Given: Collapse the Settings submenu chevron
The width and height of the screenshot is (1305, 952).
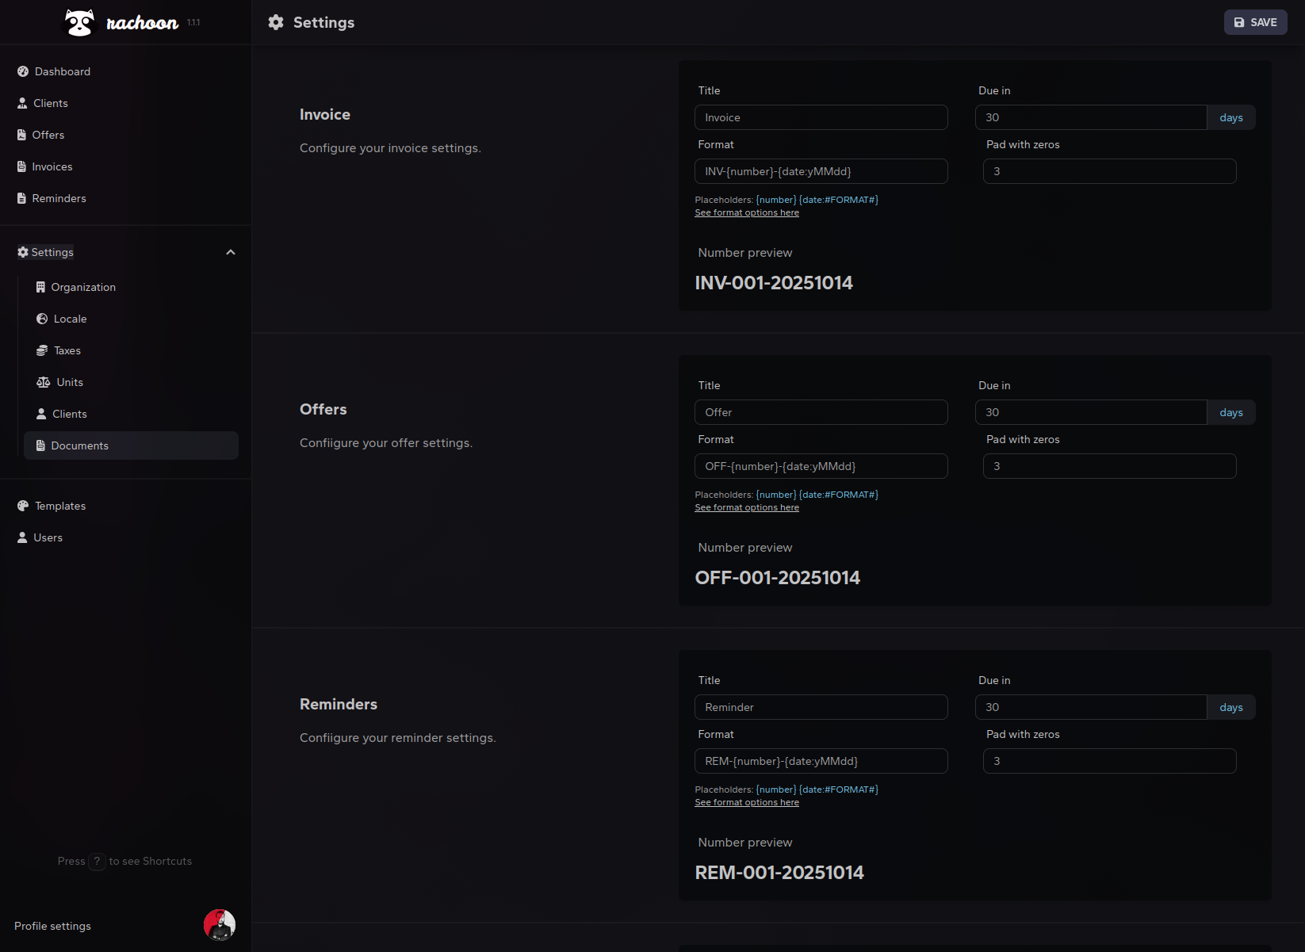Looking at the screenshot, I should [x=231, y=252].
